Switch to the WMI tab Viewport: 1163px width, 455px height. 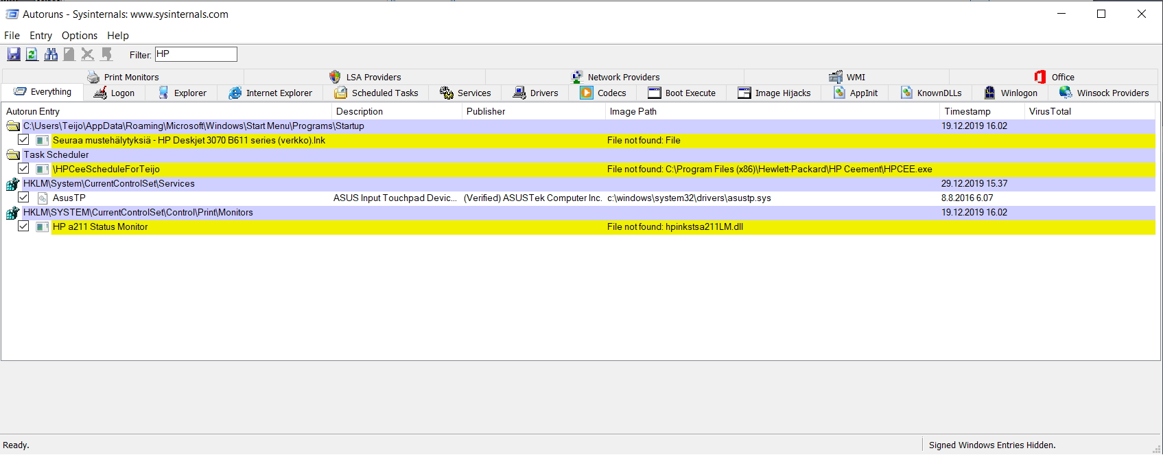847,77
